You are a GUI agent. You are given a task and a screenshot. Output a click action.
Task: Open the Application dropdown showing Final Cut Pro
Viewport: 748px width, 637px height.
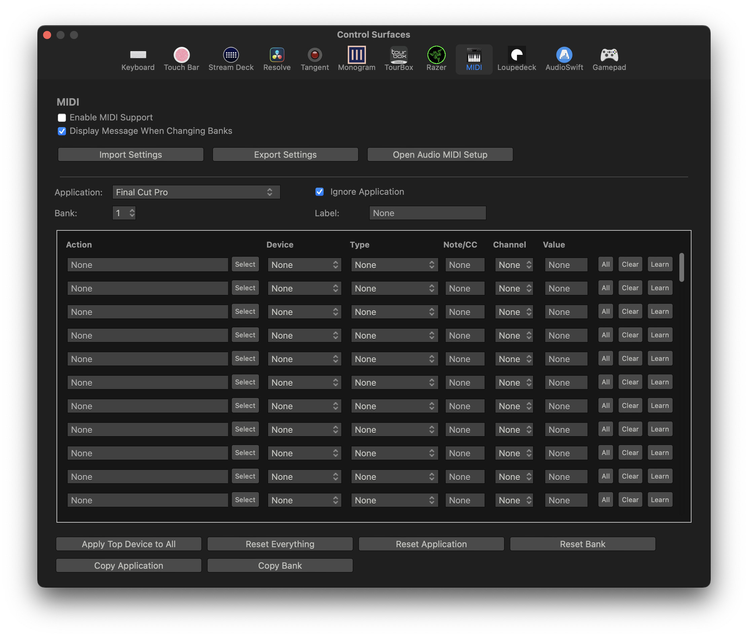pos(196,192)
